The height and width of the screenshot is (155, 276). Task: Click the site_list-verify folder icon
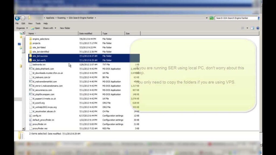[30, 60]
